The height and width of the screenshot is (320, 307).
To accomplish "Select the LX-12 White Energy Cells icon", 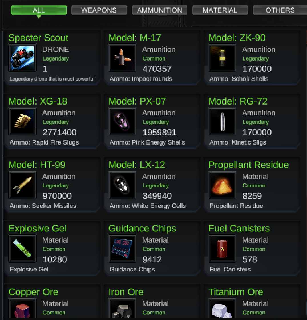I will point(122,185).
